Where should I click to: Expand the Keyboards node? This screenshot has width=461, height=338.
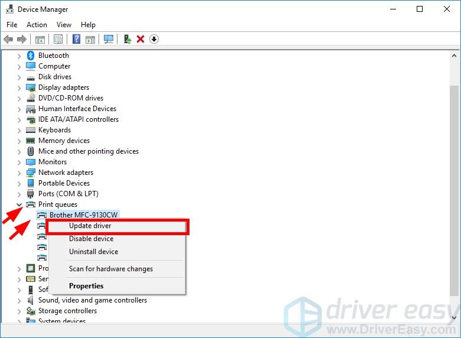19,130
